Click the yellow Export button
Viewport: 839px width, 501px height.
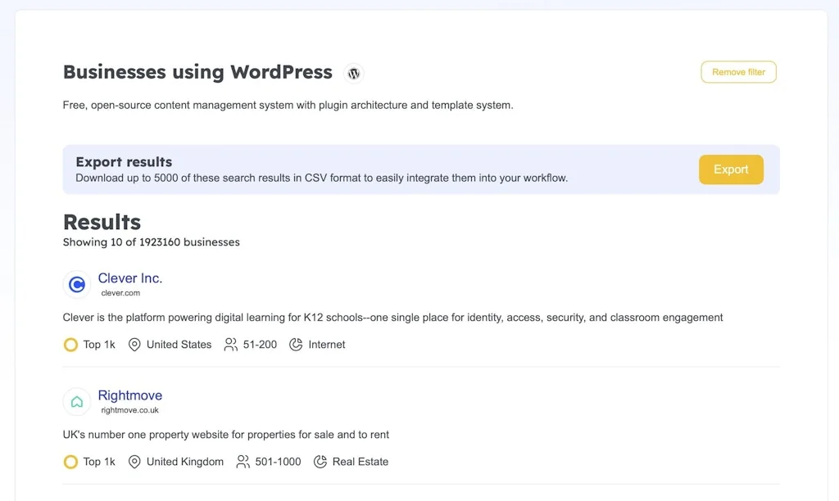(730, 169)
